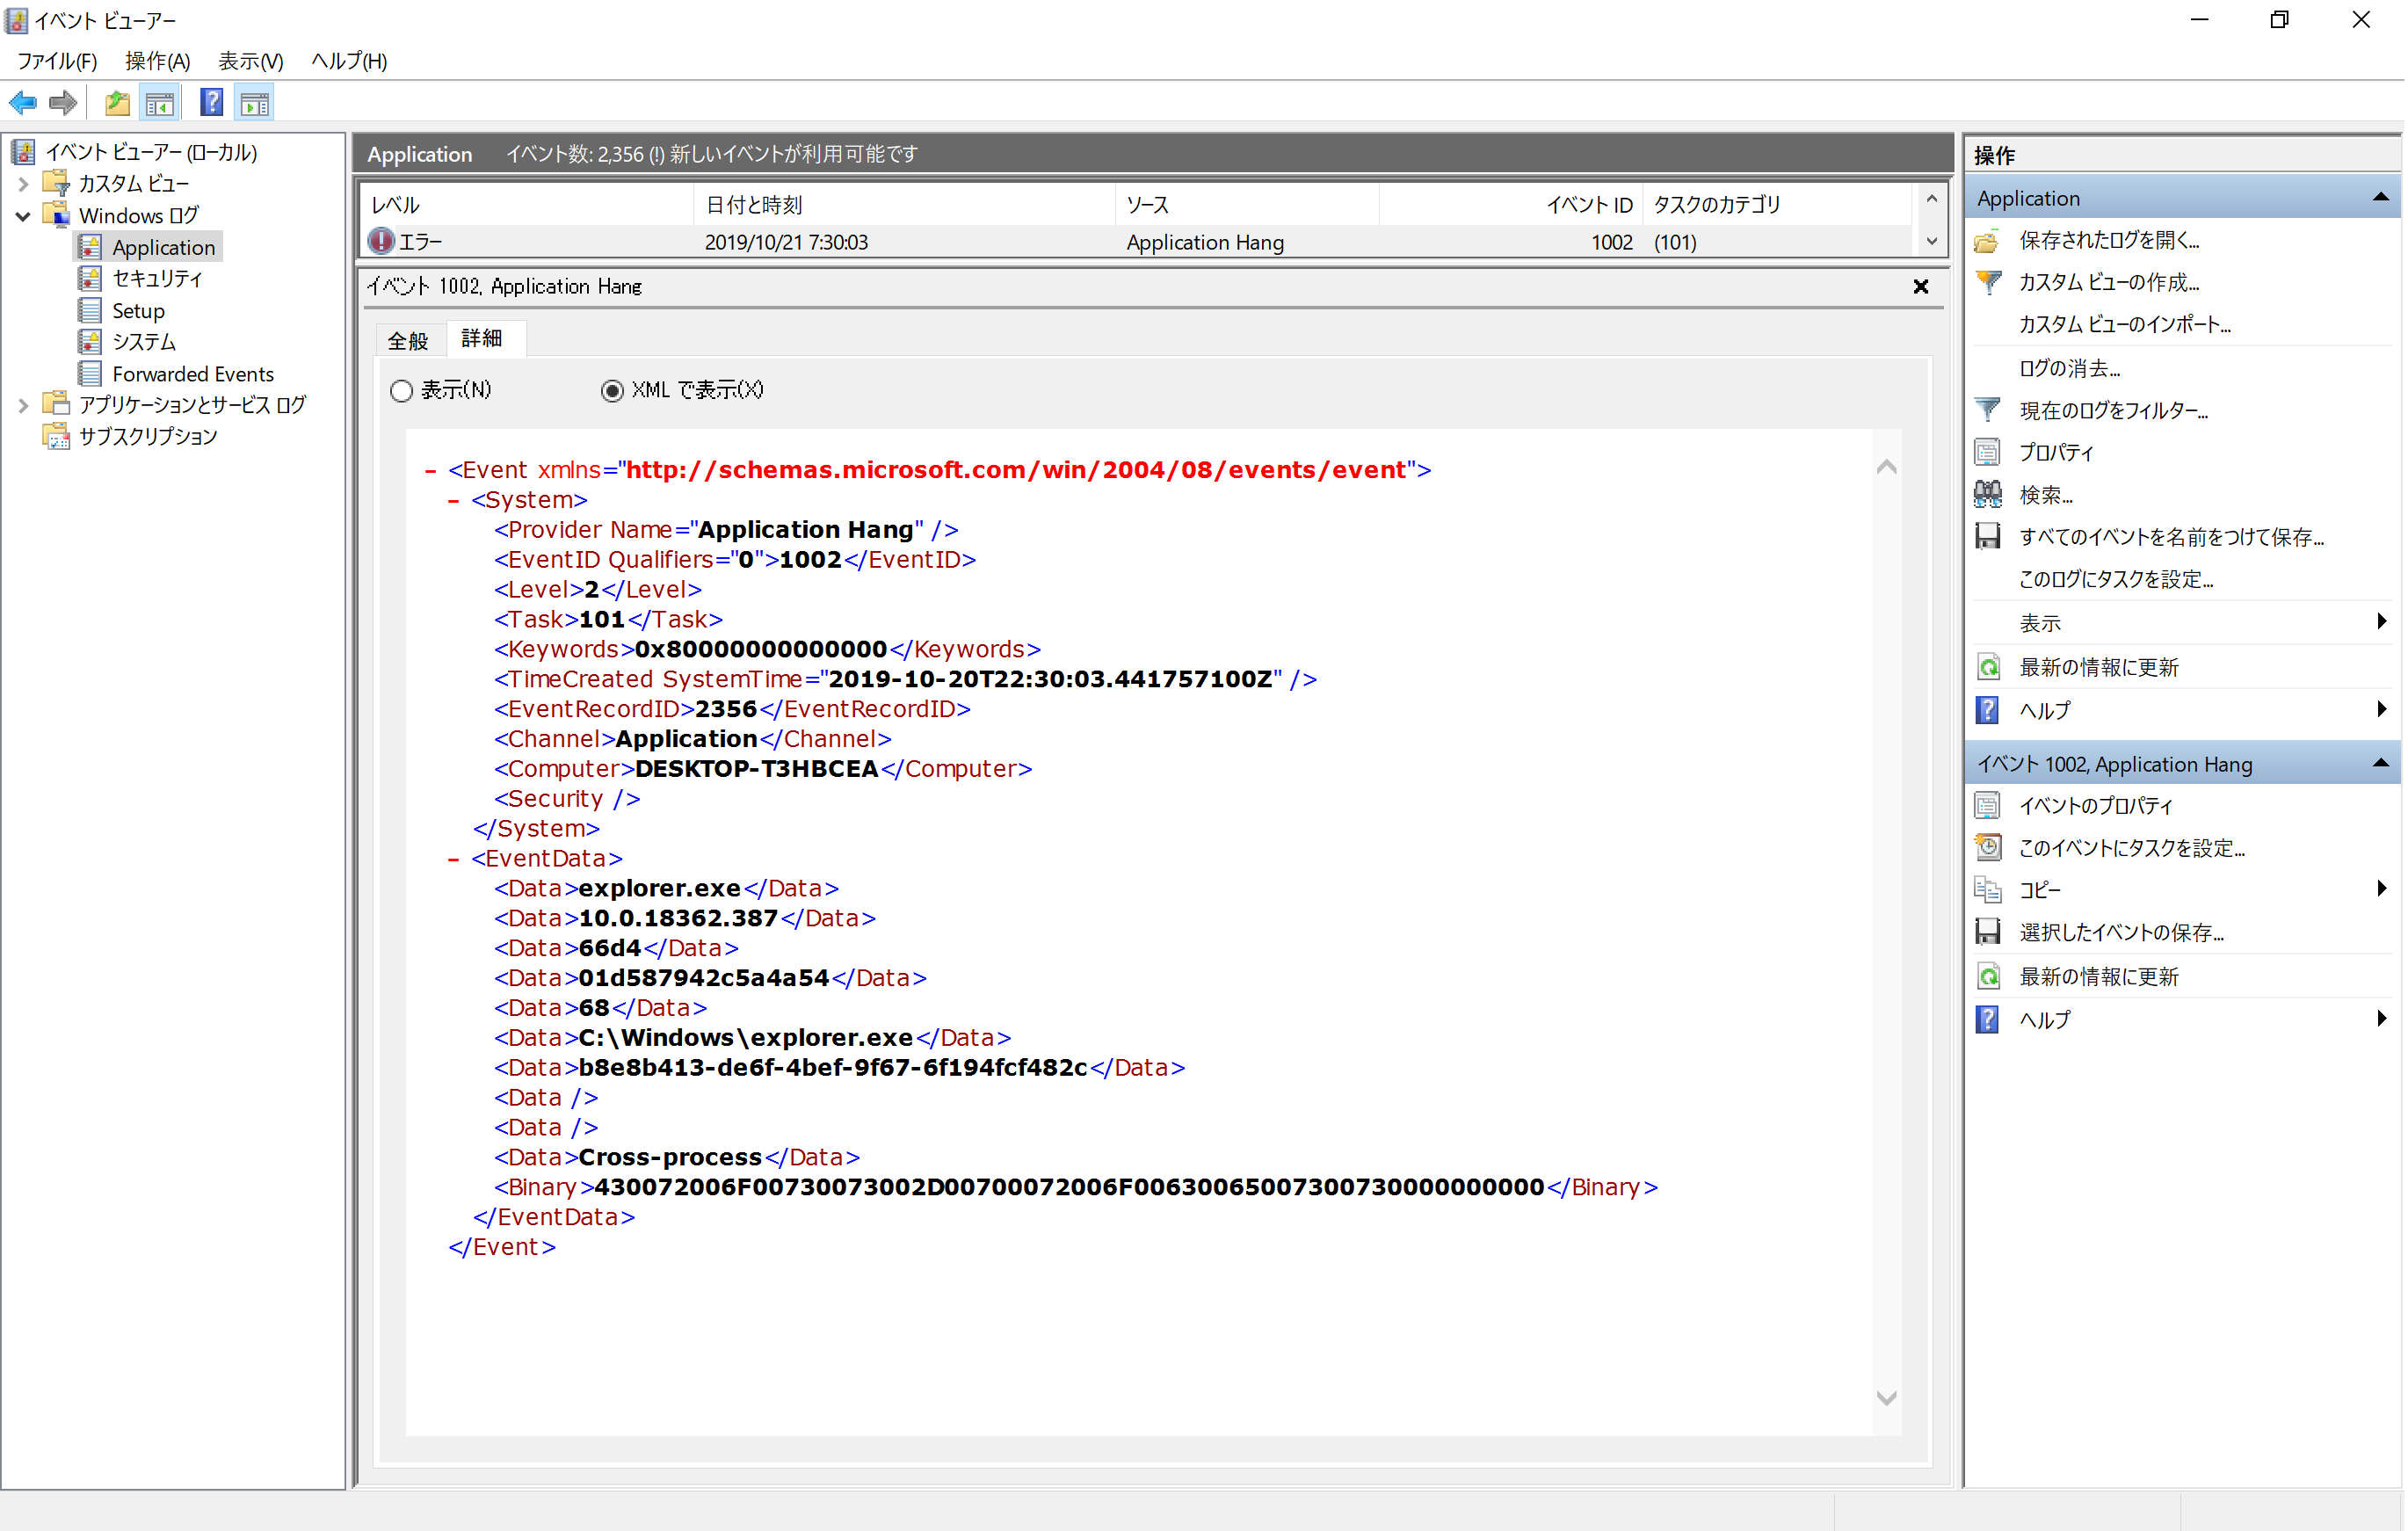Open the Forwarded Events log
This screenshot has width=2408, height=1531.
pyautogui.click(x=193, y=374)
